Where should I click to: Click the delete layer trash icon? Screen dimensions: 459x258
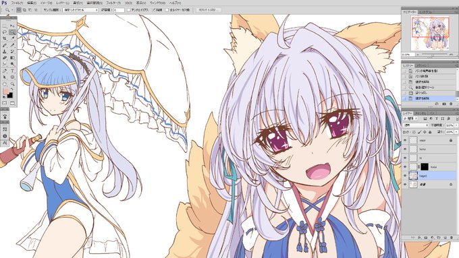[451, 238]
